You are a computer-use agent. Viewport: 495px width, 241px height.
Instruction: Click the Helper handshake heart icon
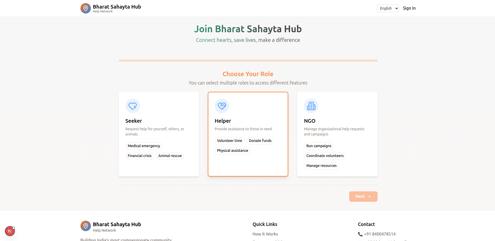[222, 106]
